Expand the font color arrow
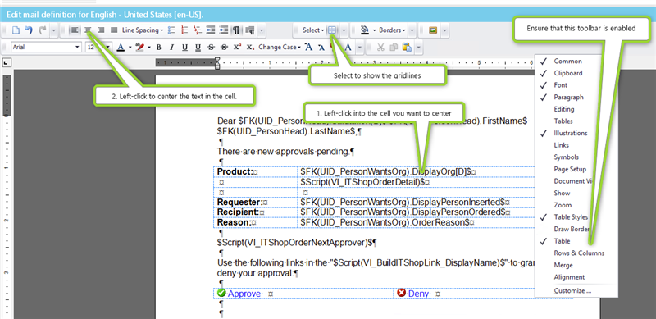 coord(130,48)
